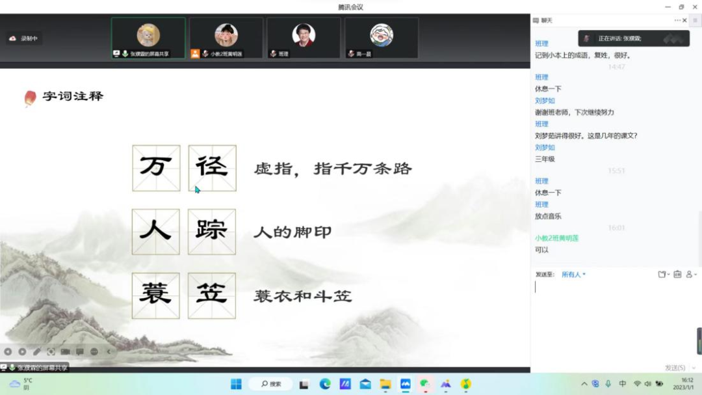Image resolution: width=702 pixels, height=395 pixels.
Task: Collapse the slide toolbar with left chevron
Action: (109, 351)
